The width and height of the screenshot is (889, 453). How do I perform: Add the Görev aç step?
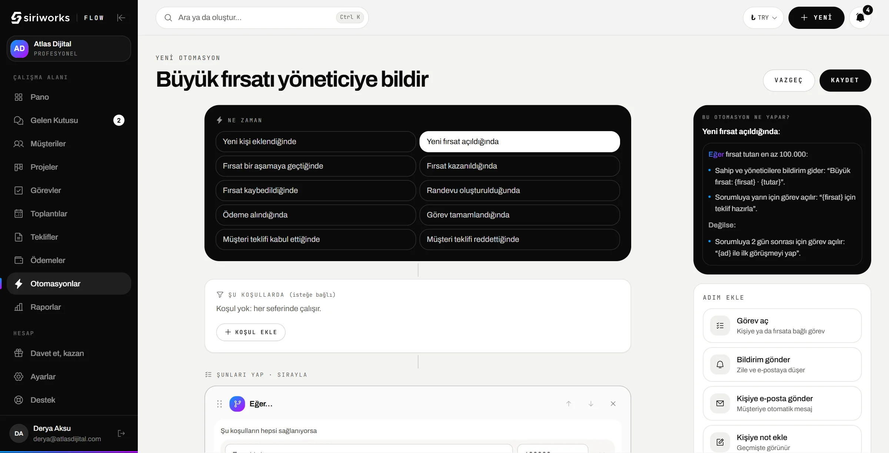tap(782, 326)
